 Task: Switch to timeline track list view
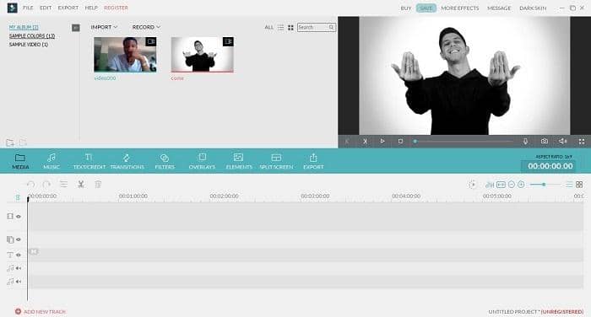pyautogui.click(x=569, y=185)
